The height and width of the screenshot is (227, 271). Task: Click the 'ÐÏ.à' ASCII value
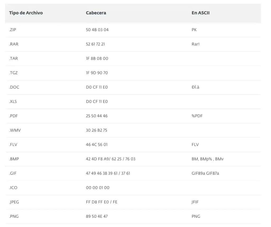[x=195, y=87]
